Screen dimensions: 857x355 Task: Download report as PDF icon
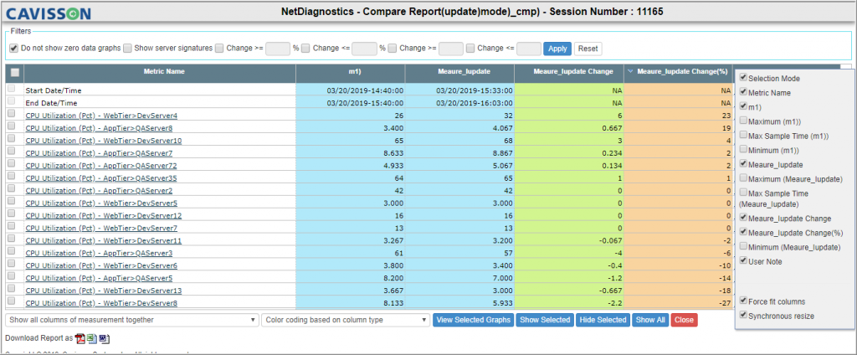[80, 338]
